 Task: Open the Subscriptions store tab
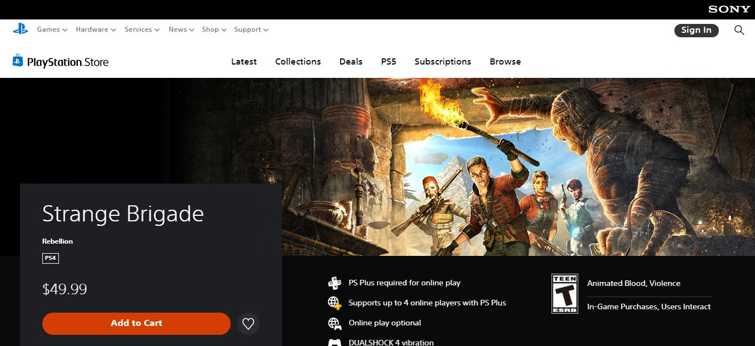443,62
